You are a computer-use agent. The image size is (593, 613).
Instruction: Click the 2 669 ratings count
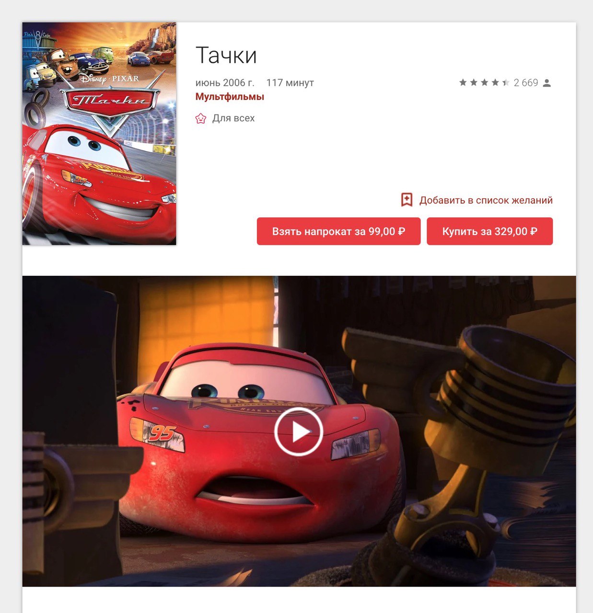pos(526,83)
